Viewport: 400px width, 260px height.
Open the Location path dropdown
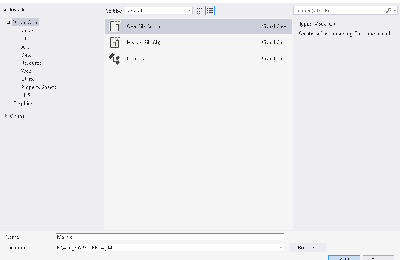tap(281, 248)
